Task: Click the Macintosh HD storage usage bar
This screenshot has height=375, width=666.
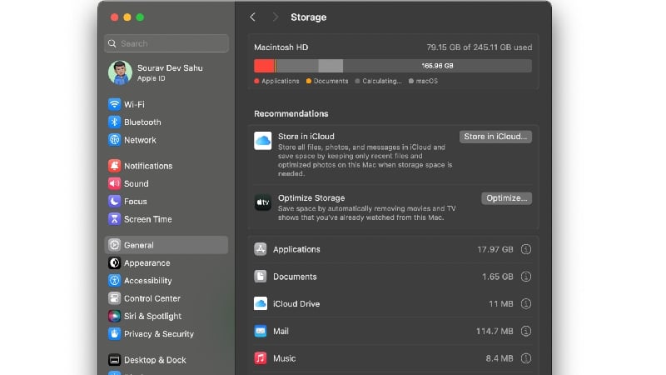Action: coord(393,66)
